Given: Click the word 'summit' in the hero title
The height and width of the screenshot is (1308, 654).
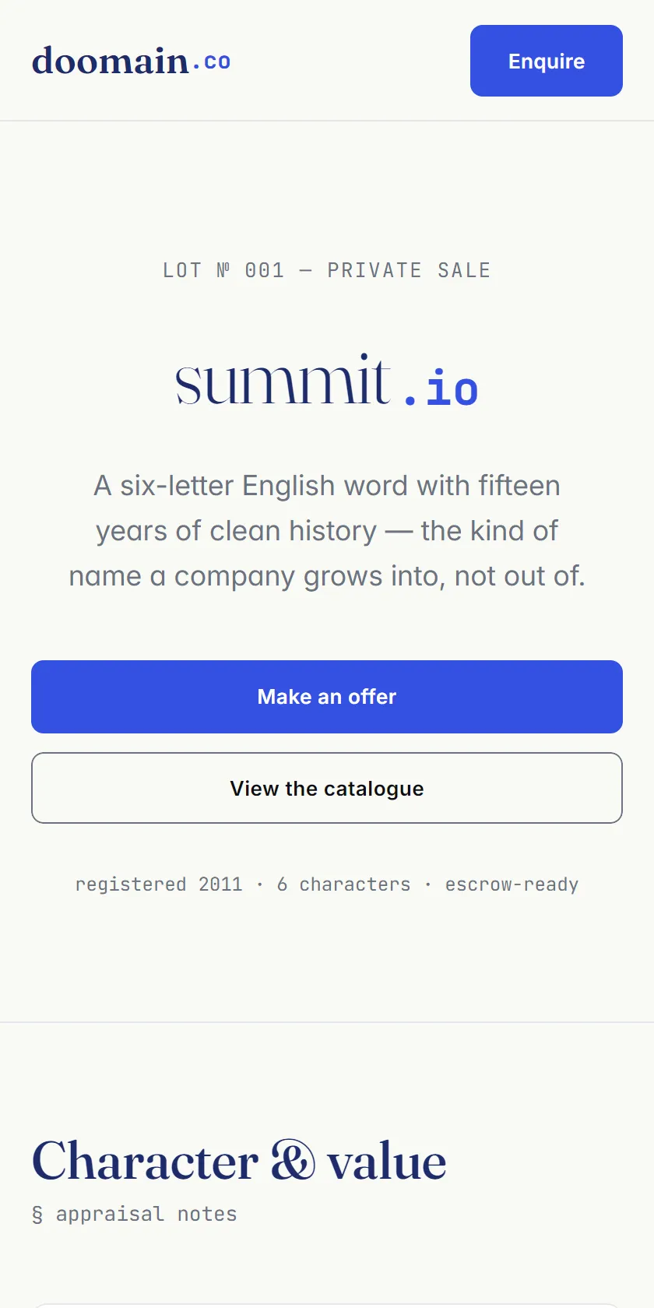Looking at the screenshot, I should (283, 380).
